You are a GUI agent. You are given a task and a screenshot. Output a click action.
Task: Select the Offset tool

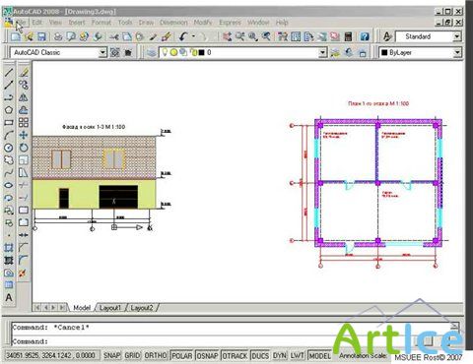pos(24,110)
